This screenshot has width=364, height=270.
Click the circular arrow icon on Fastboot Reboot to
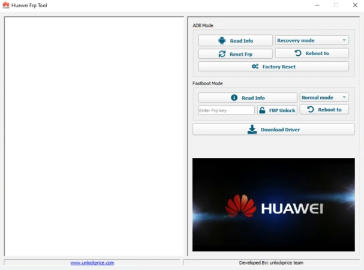[311, 109]
